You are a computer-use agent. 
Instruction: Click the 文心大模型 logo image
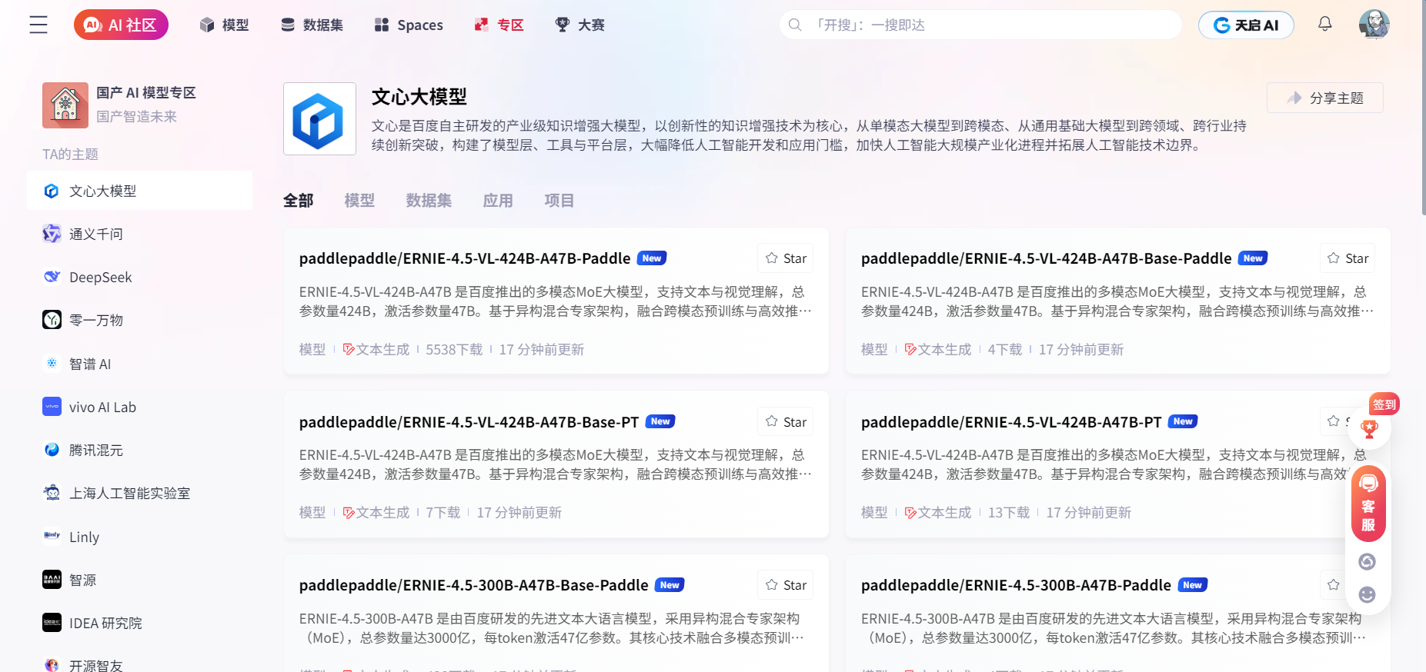[319, 119]
